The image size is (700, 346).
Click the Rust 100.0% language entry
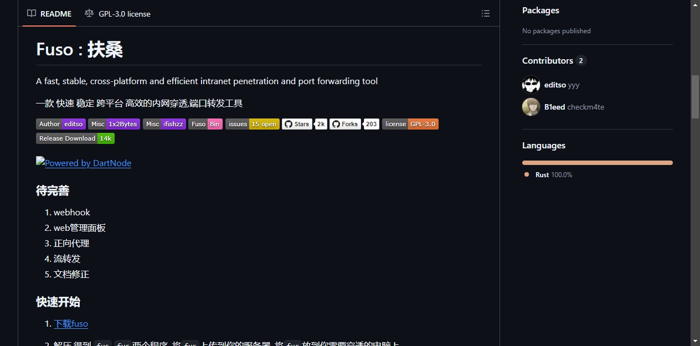pyautogui.click(x=548, y=174)
